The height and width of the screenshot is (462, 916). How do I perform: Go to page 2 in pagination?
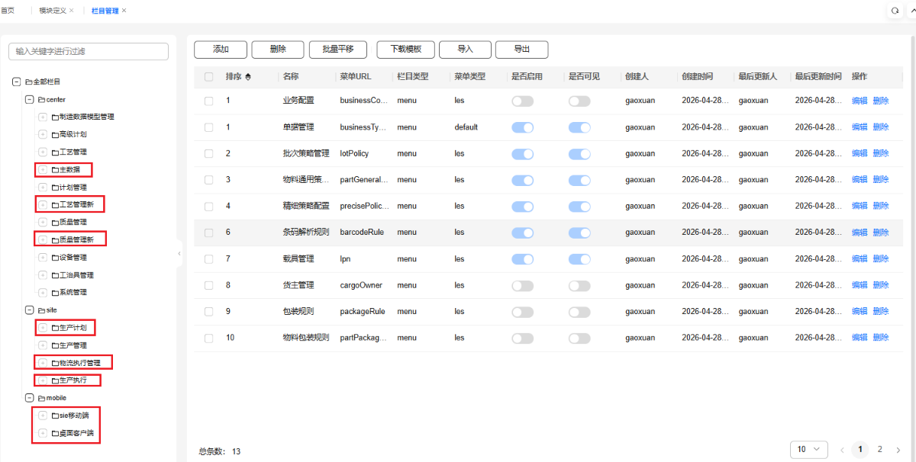tap(880, 449)
